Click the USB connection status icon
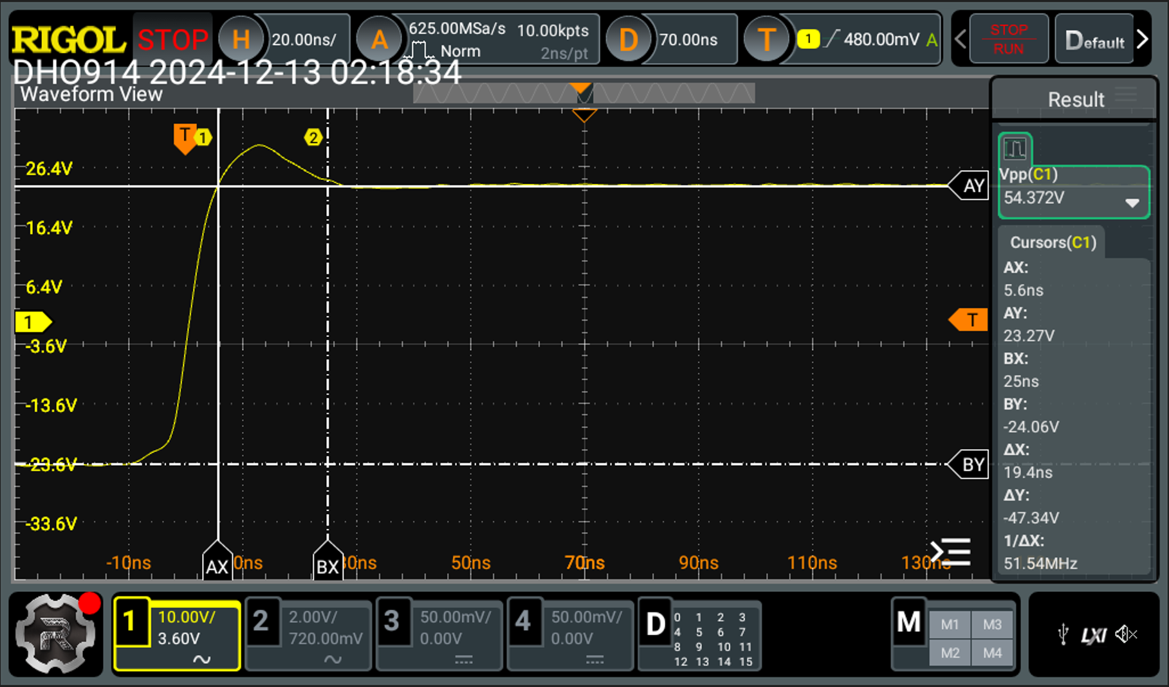This screenshot has width=1169, height=687. tap(1063, 635)
